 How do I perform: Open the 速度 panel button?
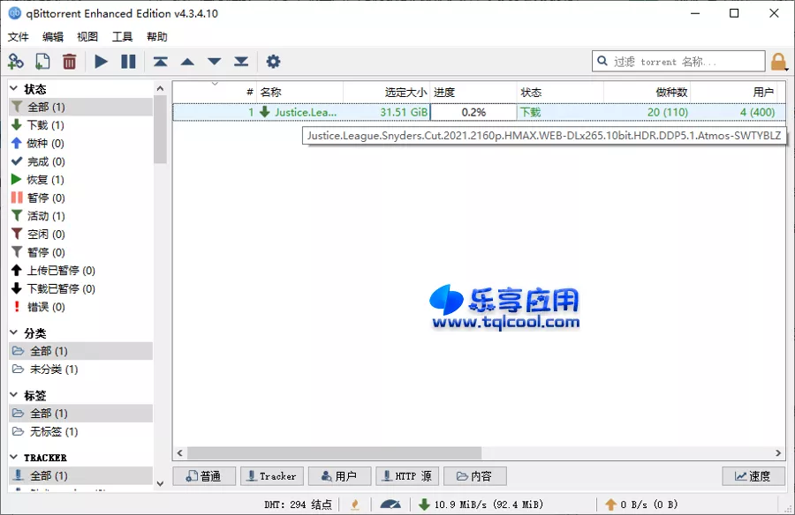[753, 475]
